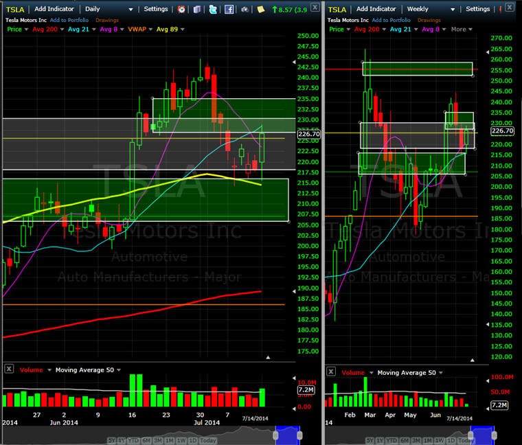This screenshot has height=445, width=522.
Task: Close the Weekly chart panel with X
Action: (510, 7)
